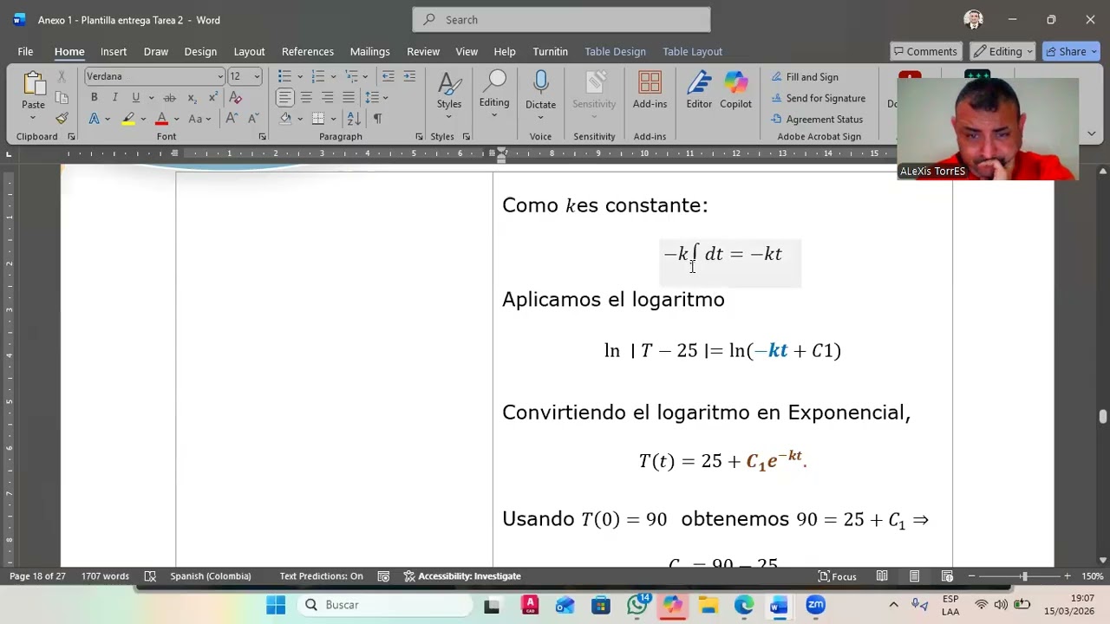Apply a bulleted list

tap(284, 76)
